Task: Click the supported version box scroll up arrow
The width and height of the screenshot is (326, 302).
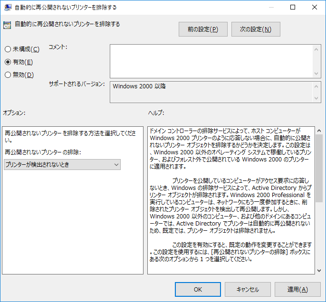Action: [x=316, y=86]
